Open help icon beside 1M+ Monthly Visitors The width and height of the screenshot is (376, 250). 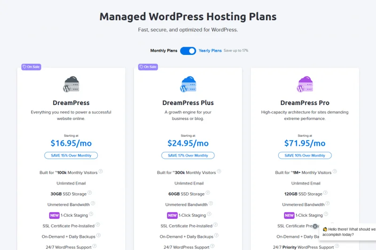pyautogui.click(x=335, y=171)
